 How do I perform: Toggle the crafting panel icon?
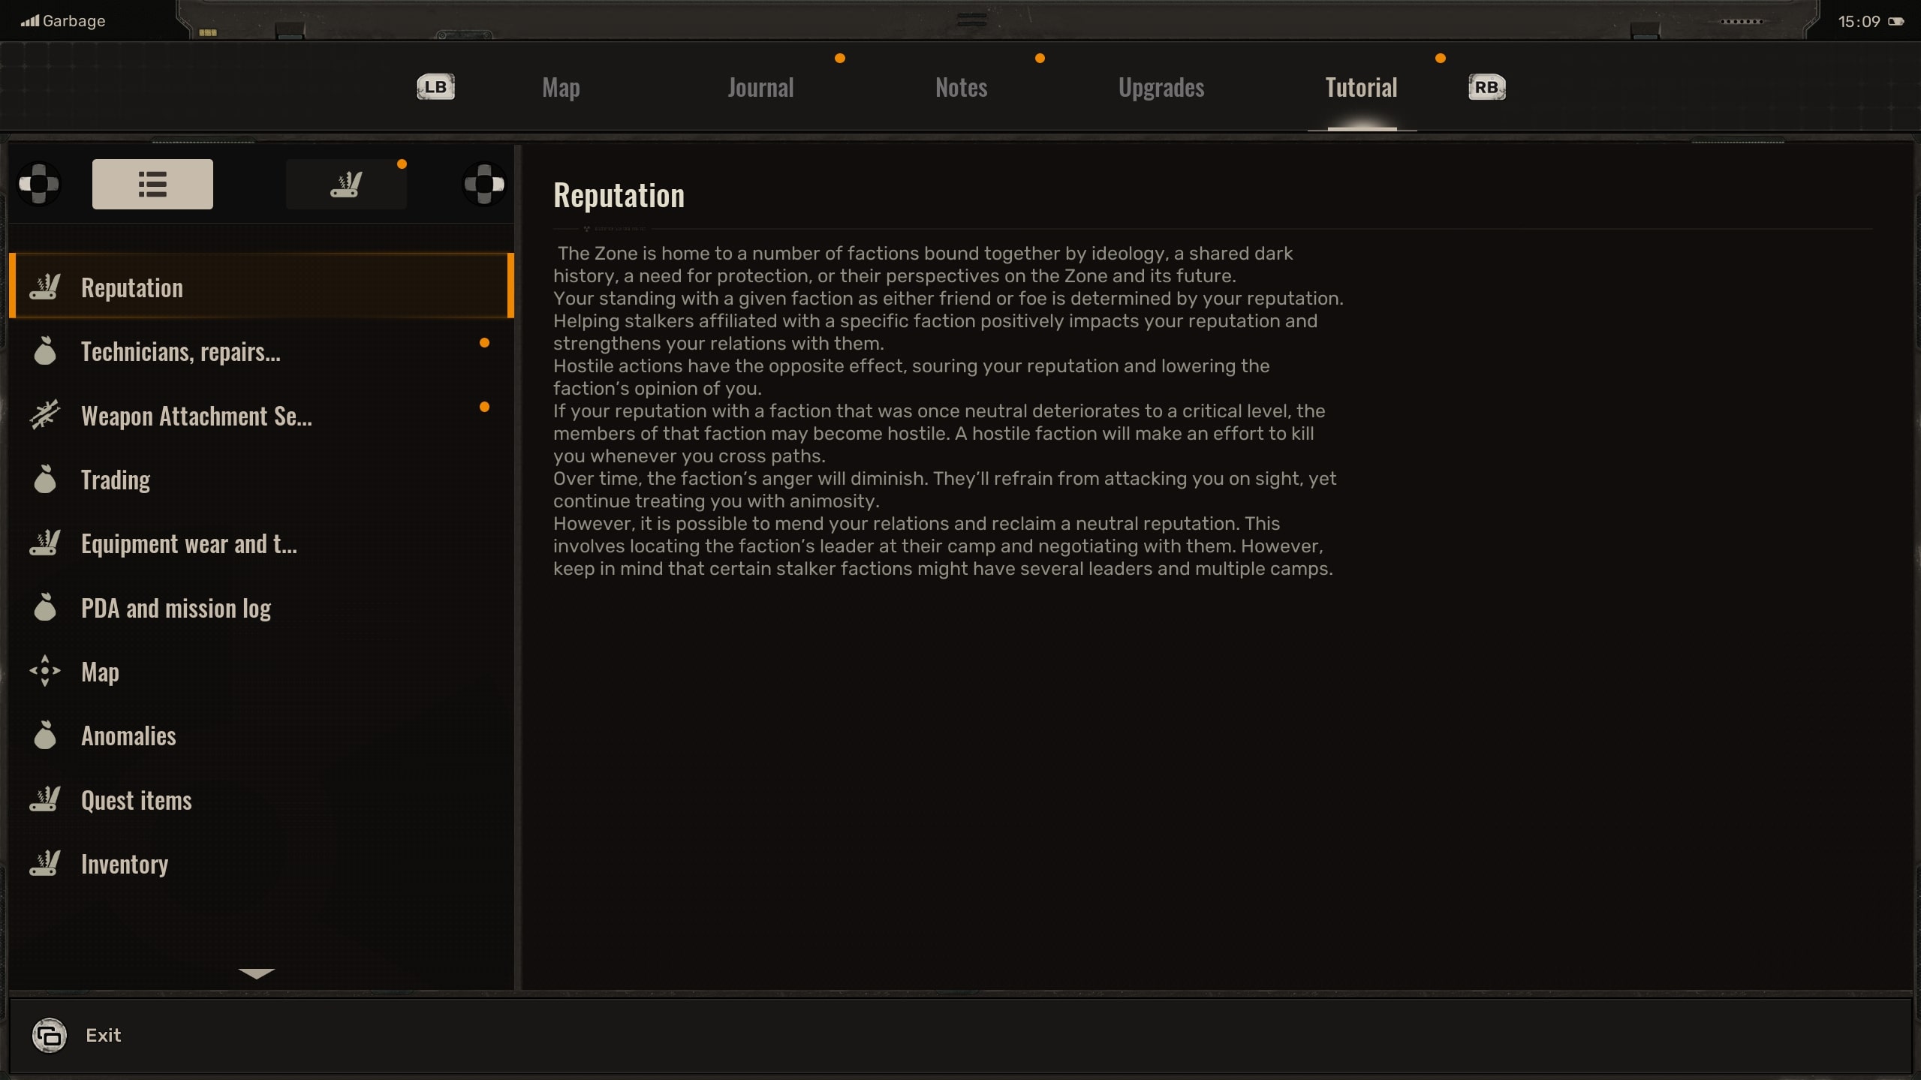click(345, 183)
